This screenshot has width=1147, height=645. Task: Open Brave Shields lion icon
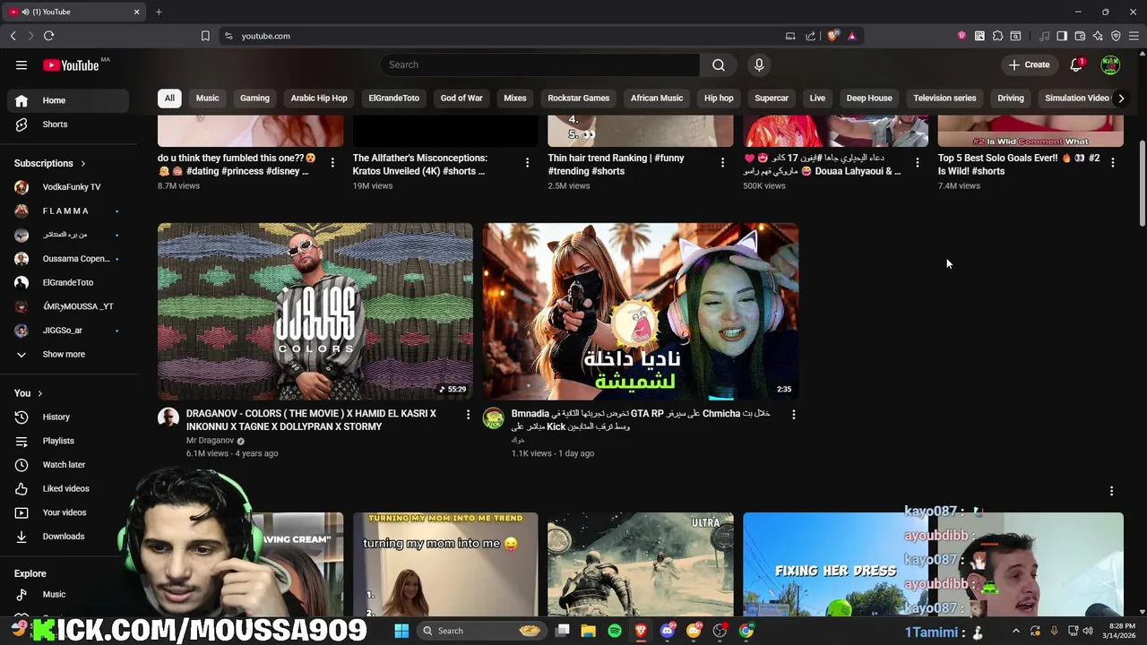pyautogui.click(x=832, y=36)
